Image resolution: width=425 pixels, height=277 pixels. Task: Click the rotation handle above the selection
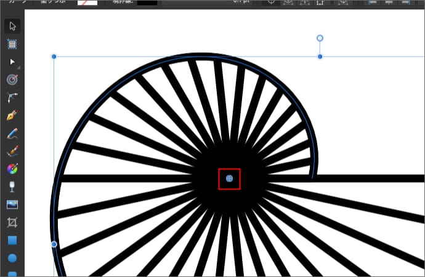coord(320,38)
